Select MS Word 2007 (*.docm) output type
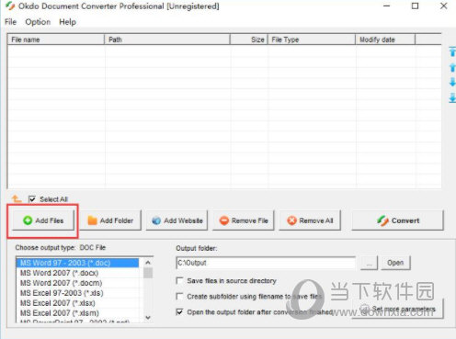 pos(77,283)
